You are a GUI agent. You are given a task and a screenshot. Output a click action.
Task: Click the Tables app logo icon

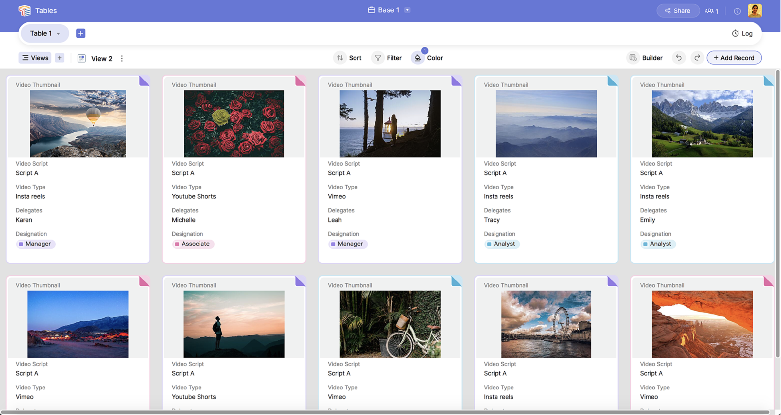click(x=25, y=10)
